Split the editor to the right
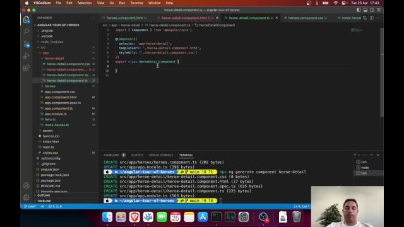Screen dimensions: 404x227 pos(372,18)
